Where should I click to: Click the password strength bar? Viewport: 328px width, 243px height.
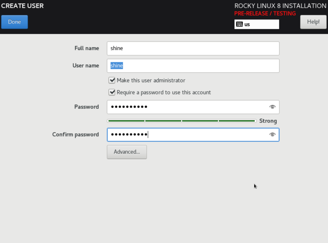tap(181, 121)
